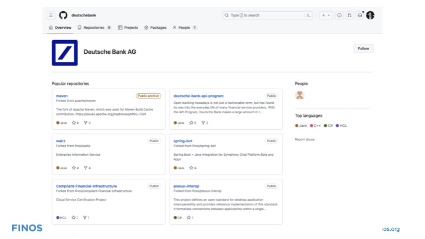Screen dimensions: 425x239
Task: Click the 'Deutsche Bank AG' organization title
Action: pos(110,52)
